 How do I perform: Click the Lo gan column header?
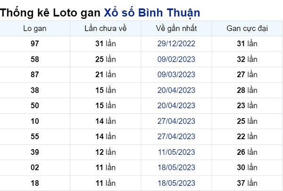pyautogui.click(x=35, y=28)
